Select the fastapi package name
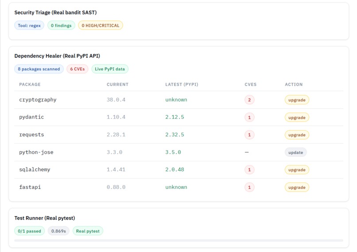This screenshot has width=357, height=252. pyautogui.click(x=30, y=187)
